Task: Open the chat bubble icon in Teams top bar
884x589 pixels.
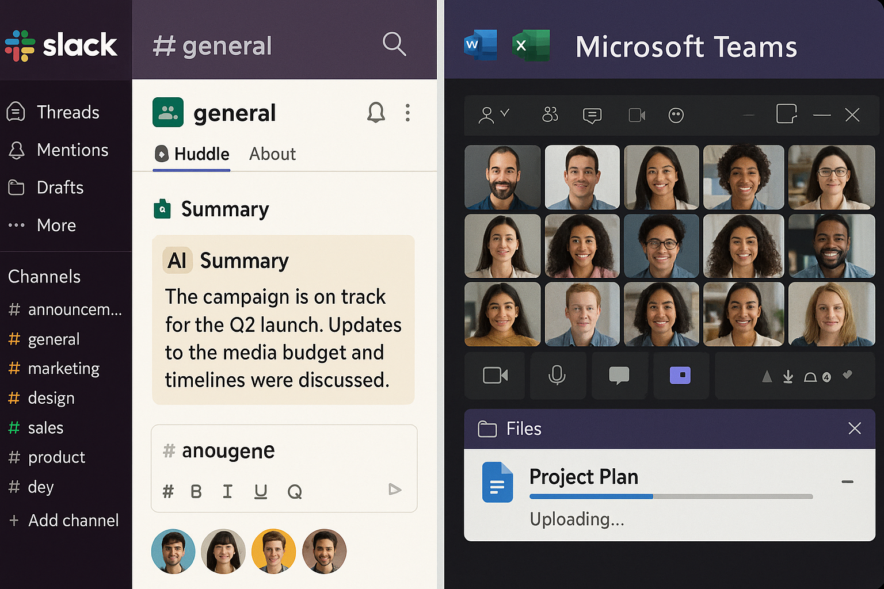Action: pos(592,116)
